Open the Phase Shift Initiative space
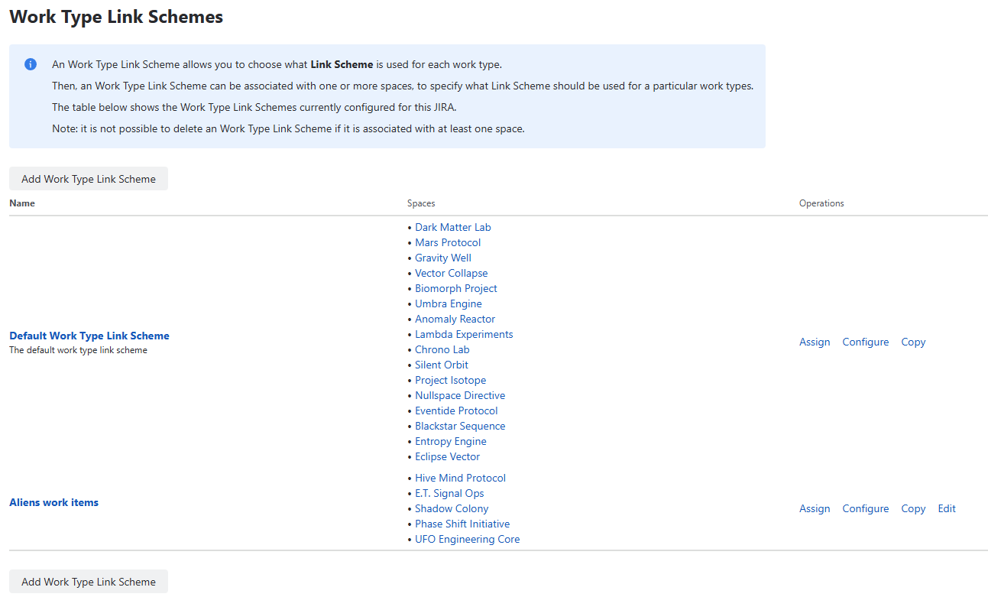988x610 pixels. pos(462,524)
